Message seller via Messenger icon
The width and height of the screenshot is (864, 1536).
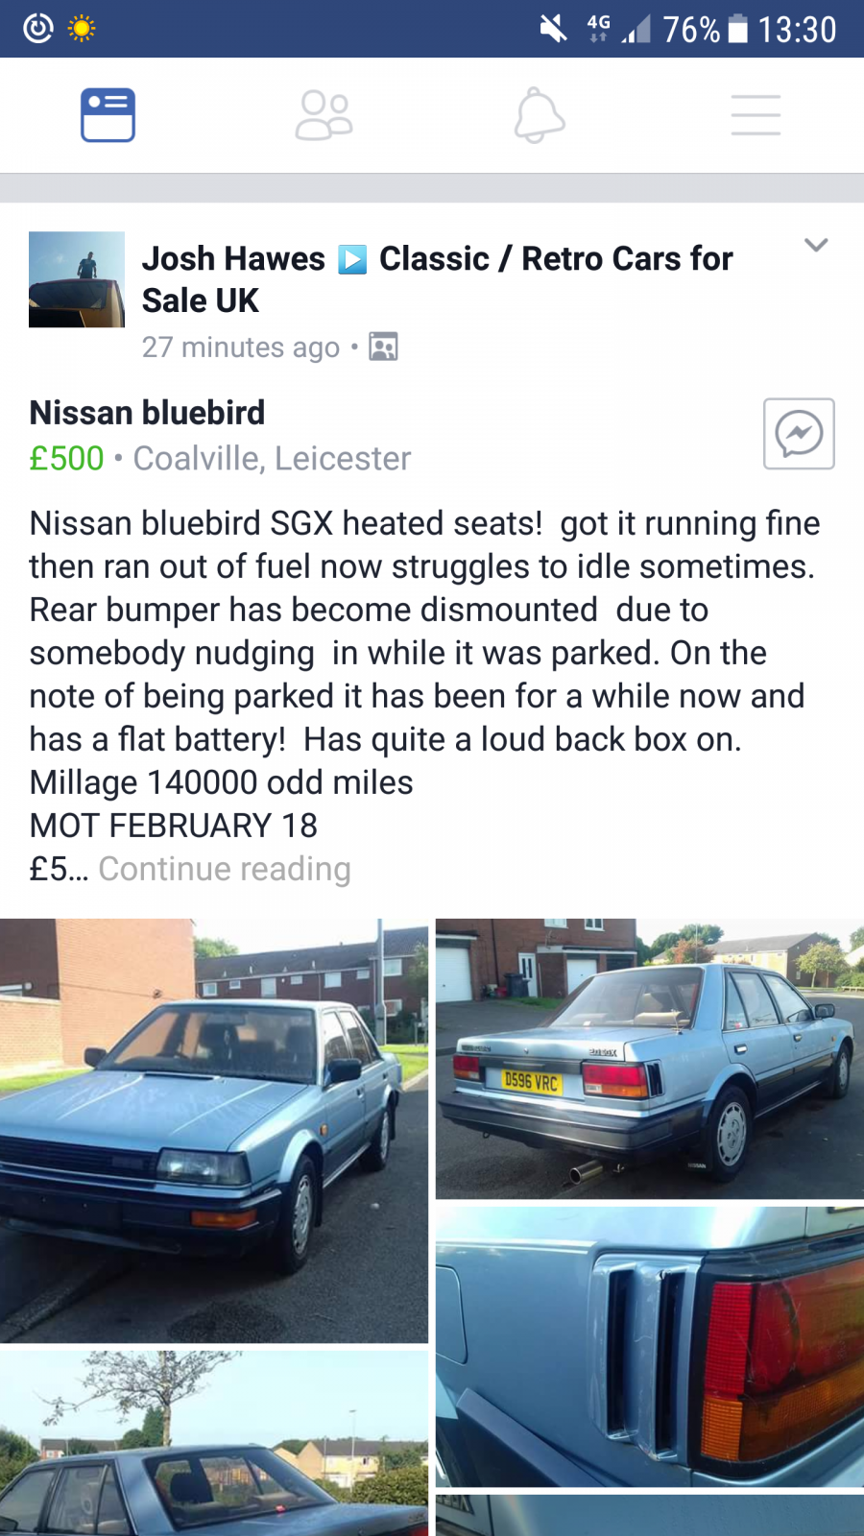point(799,434)
